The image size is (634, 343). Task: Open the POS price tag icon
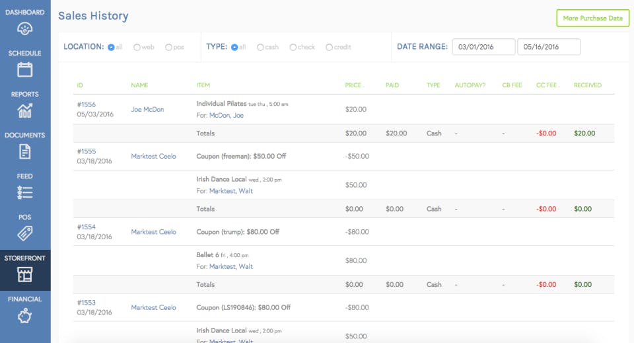point(25,233)
